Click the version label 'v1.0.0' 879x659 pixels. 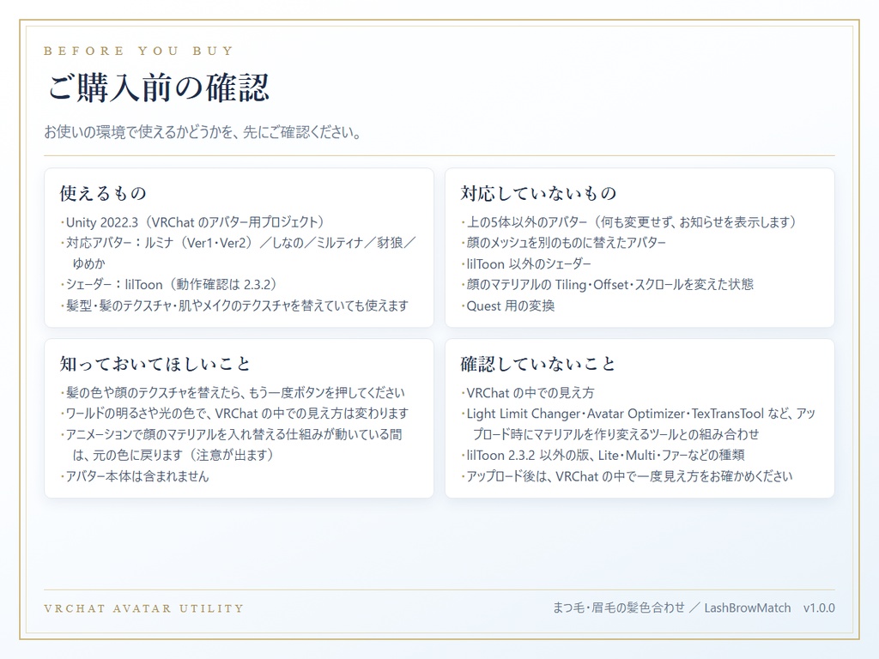pyautogui.click(x=819, y=608)
